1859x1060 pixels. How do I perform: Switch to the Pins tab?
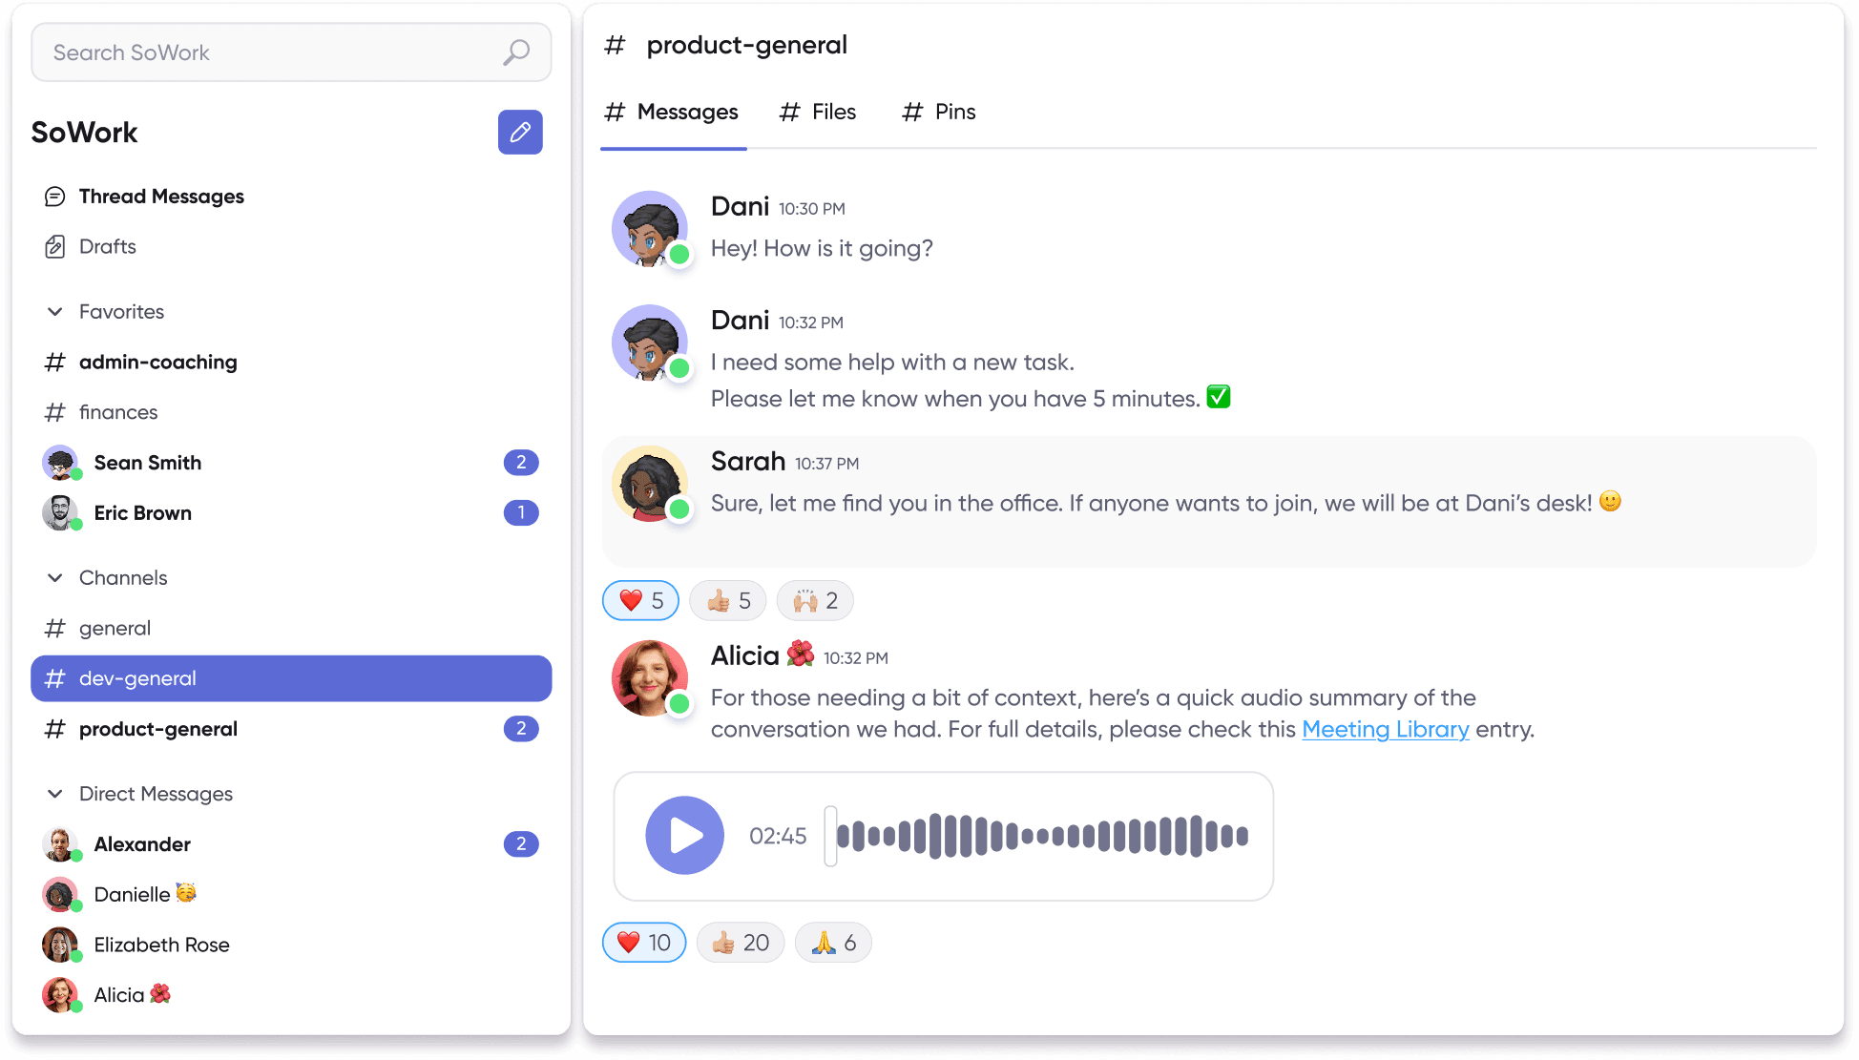point(939,113)
